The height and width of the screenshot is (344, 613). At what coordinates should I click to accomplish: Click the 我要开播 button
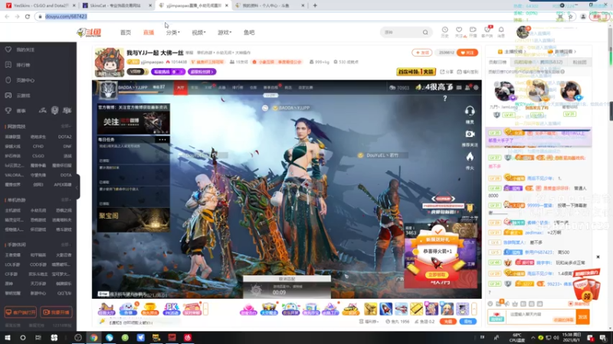point(56,313)
